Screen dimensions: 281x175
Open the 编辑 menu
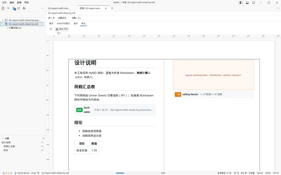(12, 2)
